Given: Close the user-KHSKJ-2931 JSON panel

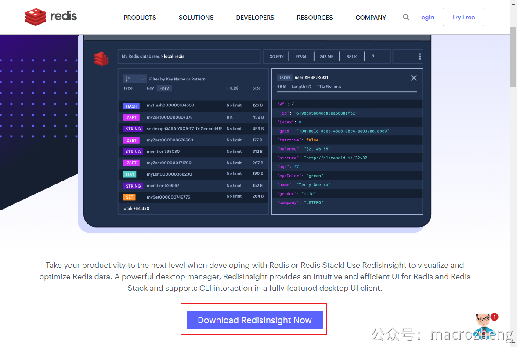Looking at the screenshot, I should (x=414, y=78).
